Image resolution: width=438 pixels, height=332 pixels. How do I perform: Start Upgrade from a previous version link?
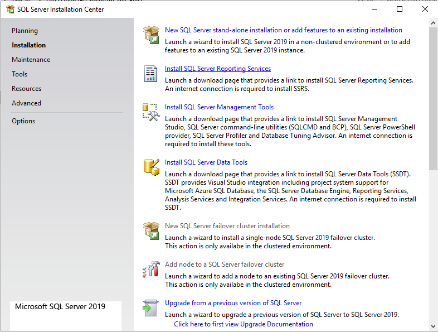click(x=233, y=303)
